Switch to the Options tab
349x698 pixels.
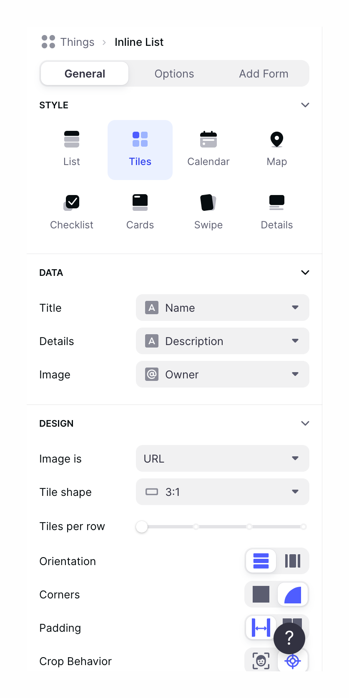174,74
